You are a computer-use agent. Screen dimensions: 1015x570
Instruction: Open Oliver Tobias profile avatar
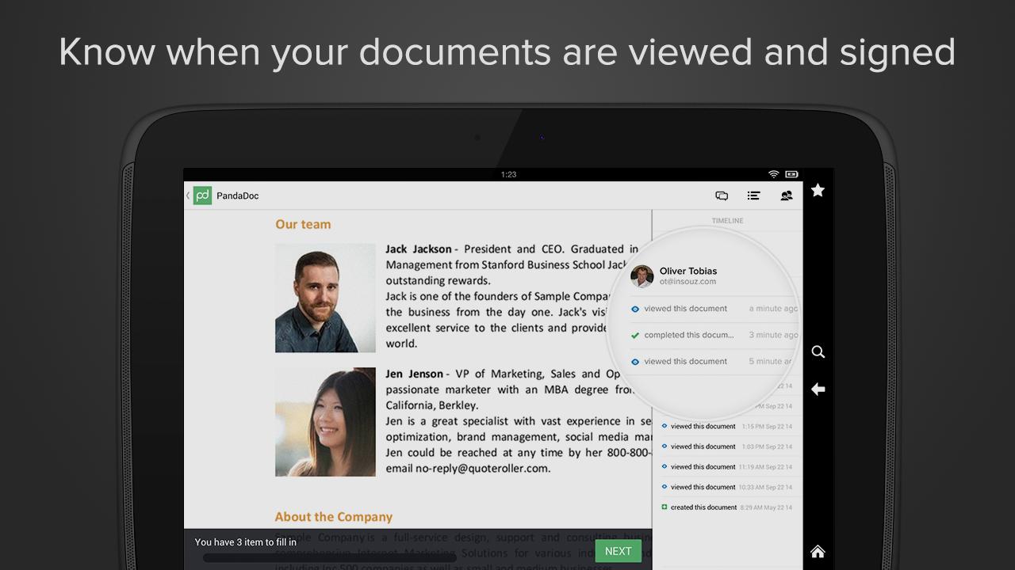[642, 276]
